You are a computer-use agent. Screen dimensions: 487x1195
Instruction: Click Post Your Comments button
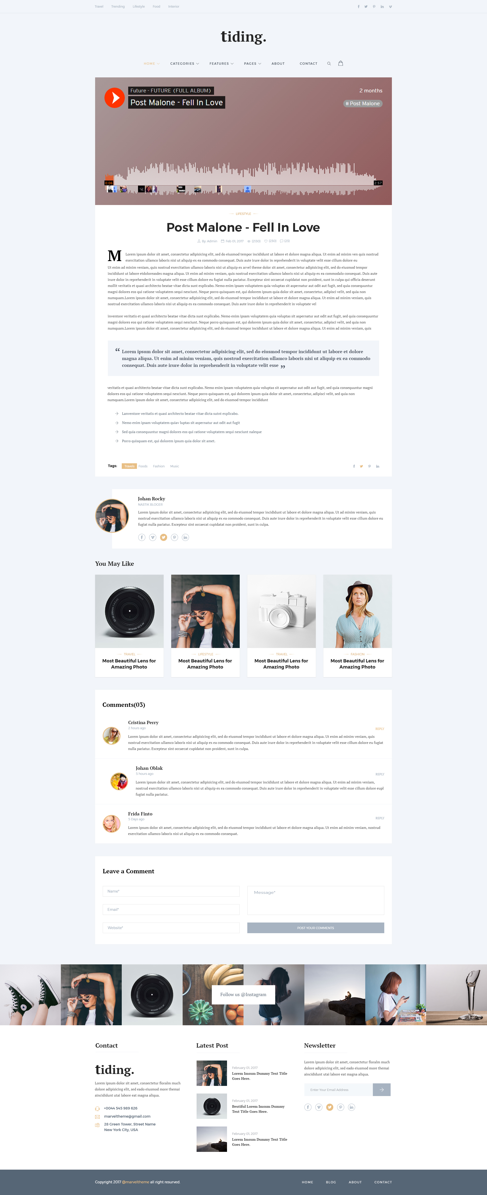[315, 928]
